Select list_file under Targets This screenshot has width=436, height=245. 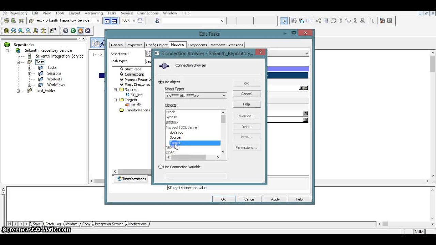[x=136, y=105]
